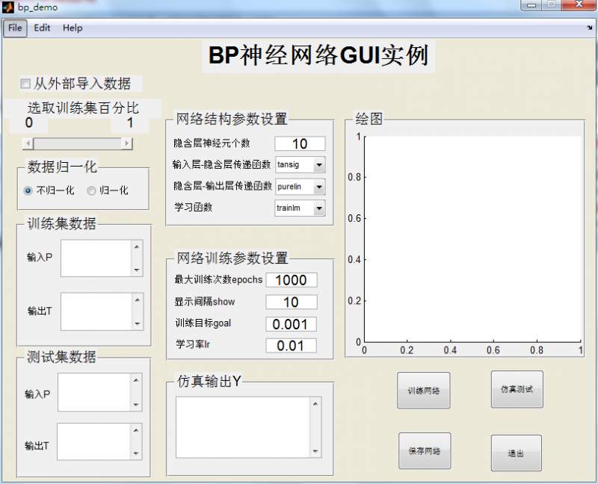The image size is (598, 484).
Task: Minimize the bp_demo window
Action: (531, 5)
